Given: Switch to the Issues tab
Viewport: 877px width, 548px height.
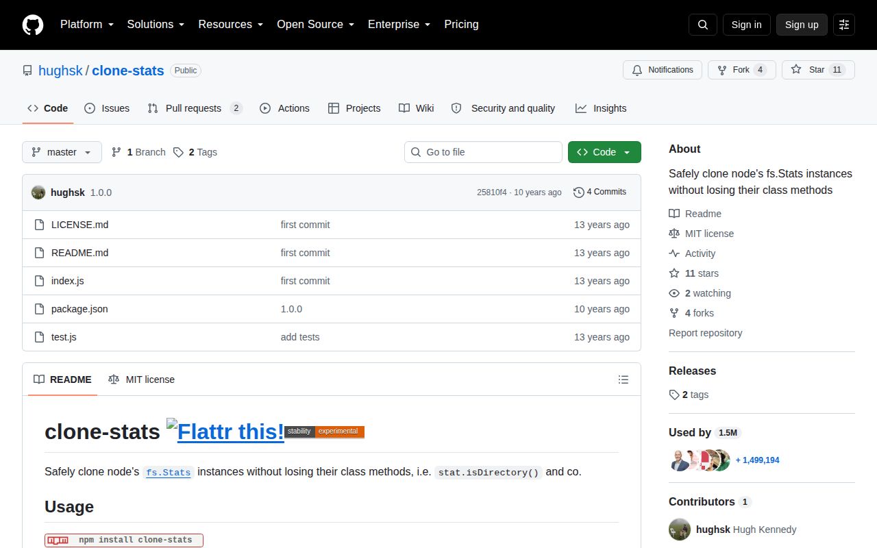Looking at the screenshot, I should (107, 108).
